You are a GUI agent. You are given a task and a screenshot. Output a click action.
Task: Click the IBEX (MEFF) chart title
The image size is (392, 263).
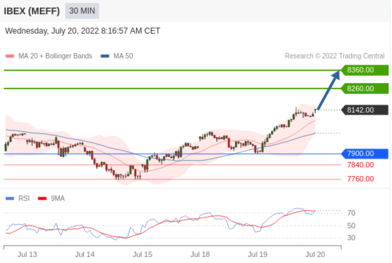click(x=32, y=11)
